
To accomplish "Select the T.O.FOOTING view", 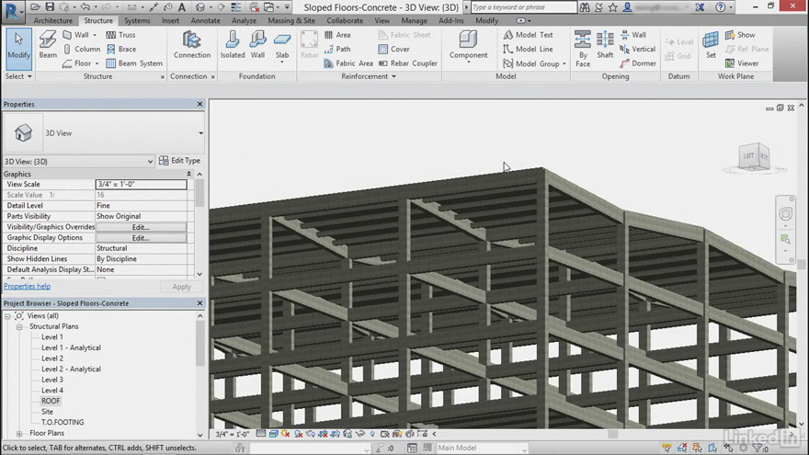I will tap(63, 422).
